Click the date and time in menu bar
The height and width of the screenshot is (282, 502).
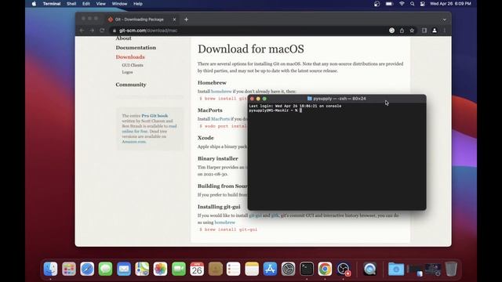click(x=450, y=4)
